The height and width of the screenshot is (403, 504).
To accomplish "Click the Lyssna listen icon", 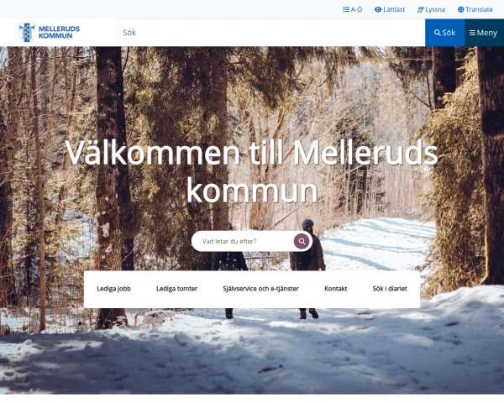I will [x=421, y=9].
